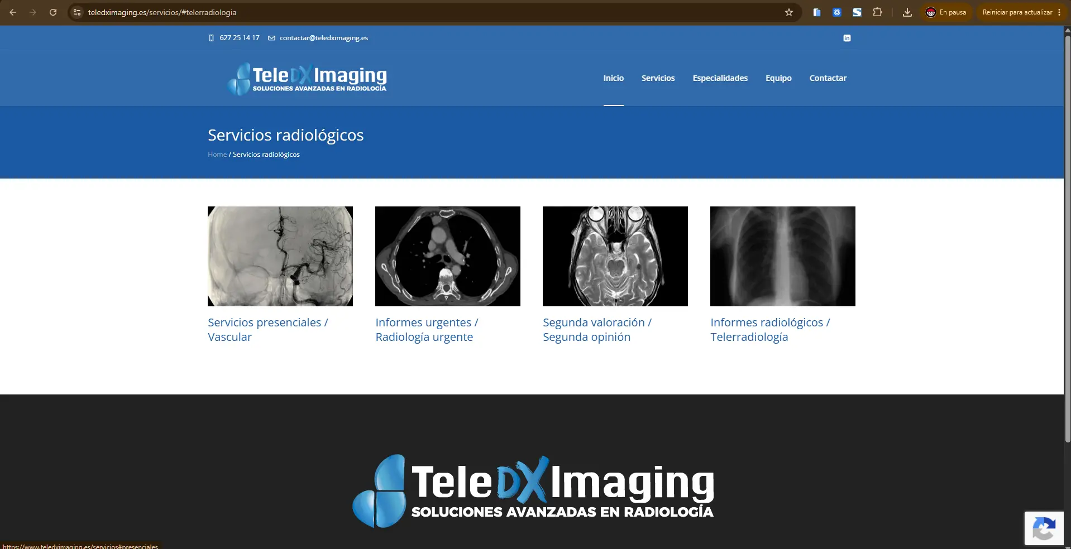This screenshot has width=1071, height=549.
Task: Click the angiography thumbnail image
Action: tap(280, 256)
